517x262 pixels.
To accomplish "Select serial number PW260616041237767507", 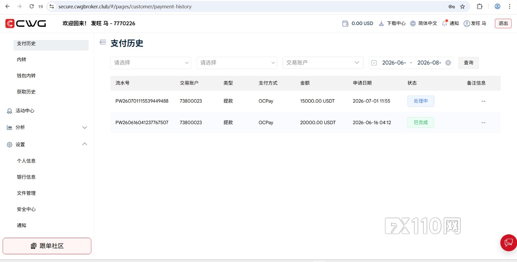I will pos(142,123).
